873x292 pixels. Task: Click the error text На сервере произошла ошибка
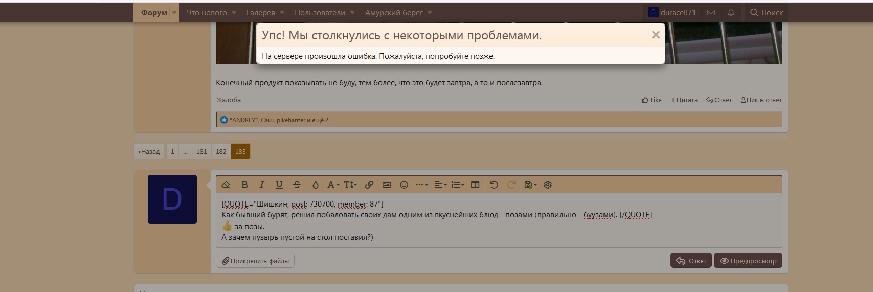click(319, 56)
